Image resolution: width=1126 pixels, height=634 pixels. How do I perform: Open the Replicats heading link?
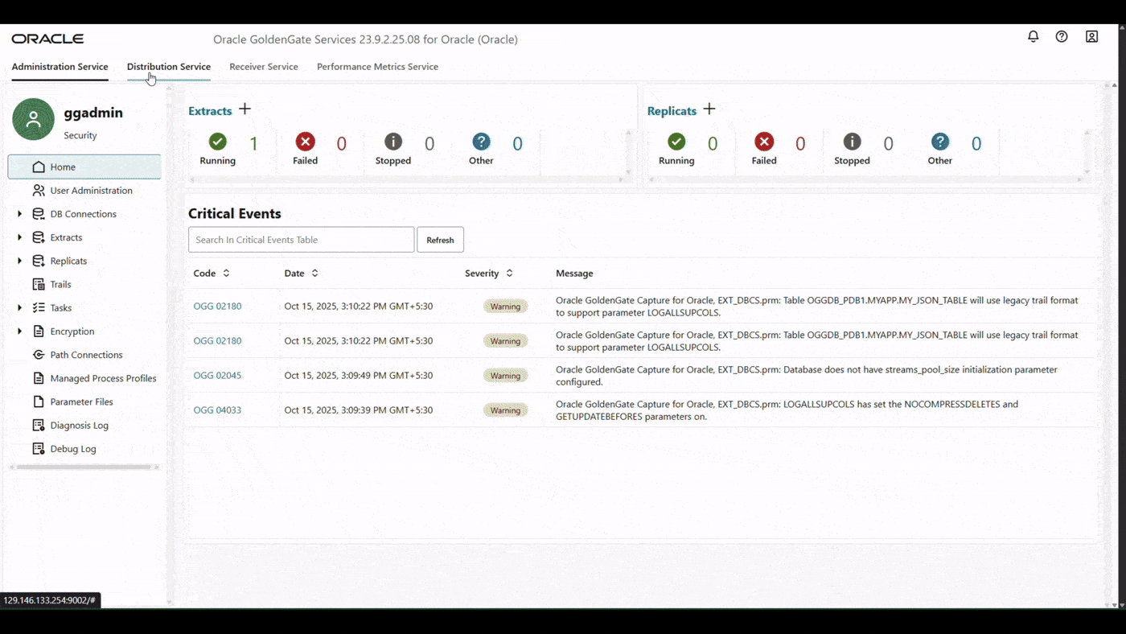point(672,111)
